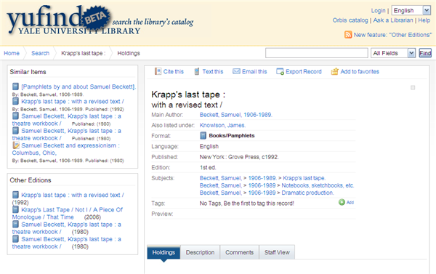Image resolution: width=436 pixels, height=274 pixels.
Task: Click the Cite this document icon
Action: (158, 71)
